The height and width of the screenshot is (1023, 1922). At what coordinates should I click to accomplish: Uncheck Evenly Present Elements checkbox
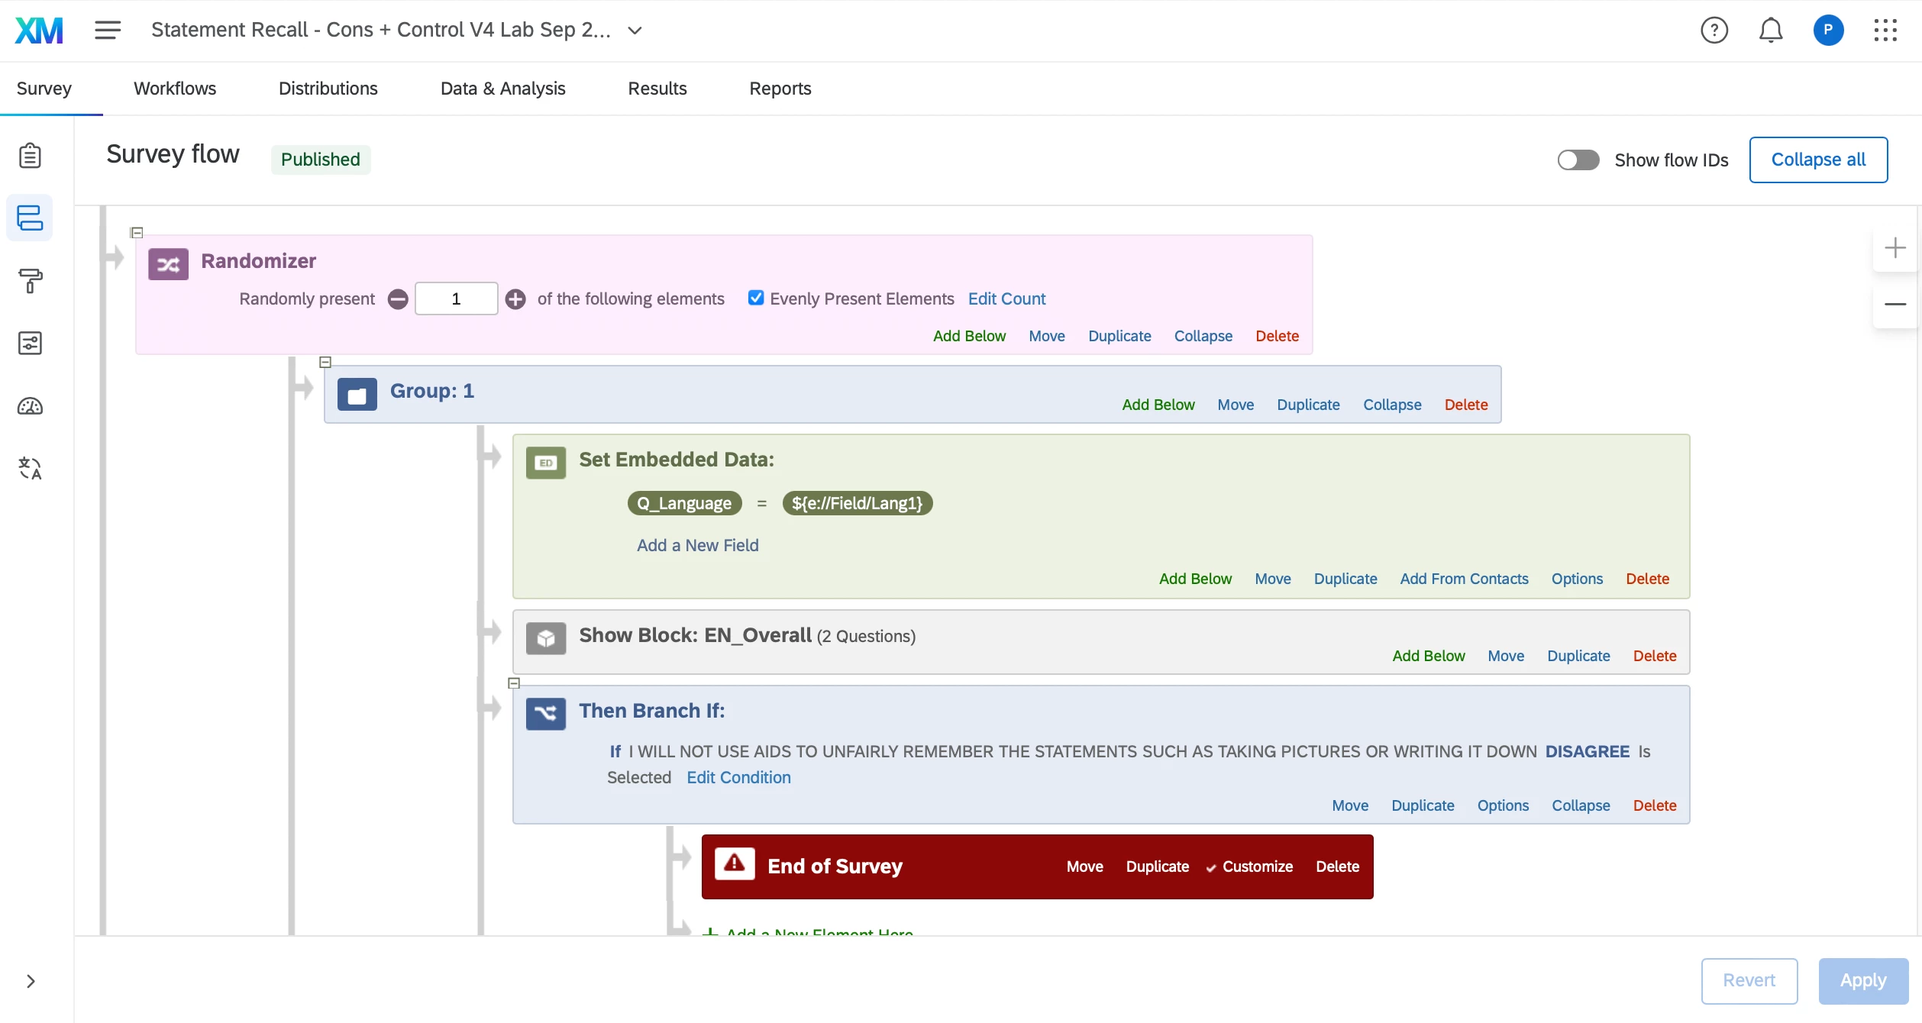click(x=755, y=298)
